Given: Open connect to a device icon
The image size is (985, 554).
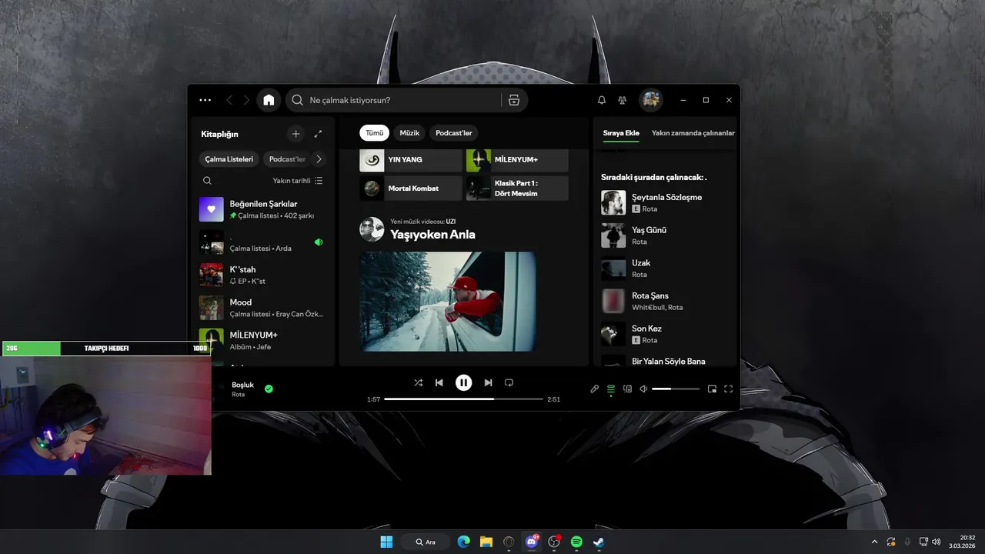Looking at the screenshot, I should (x=627, y=389).
